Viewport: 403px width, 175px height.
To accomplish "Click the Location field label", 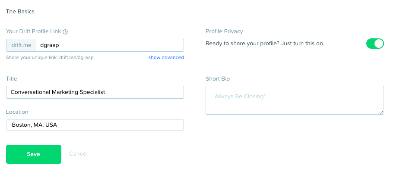I will click(17, 112).
